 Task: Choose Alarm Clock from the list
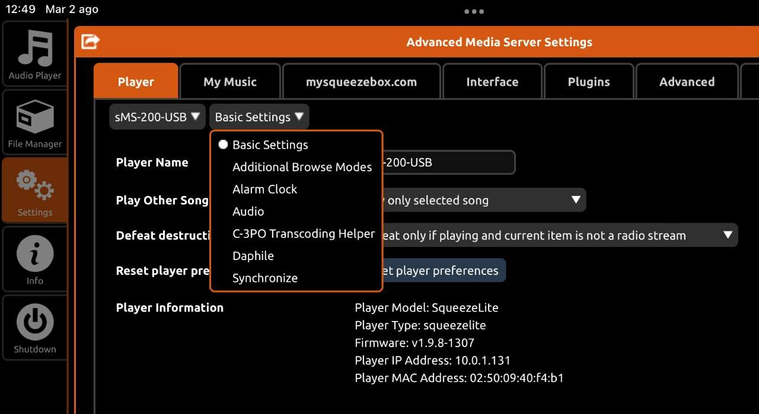[264, 189]
